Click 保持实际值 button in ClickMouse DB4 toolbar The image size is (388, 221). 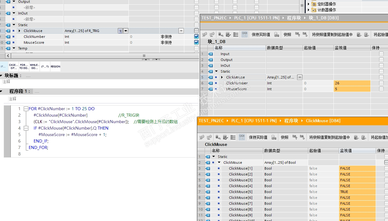(x=258, y=137)
